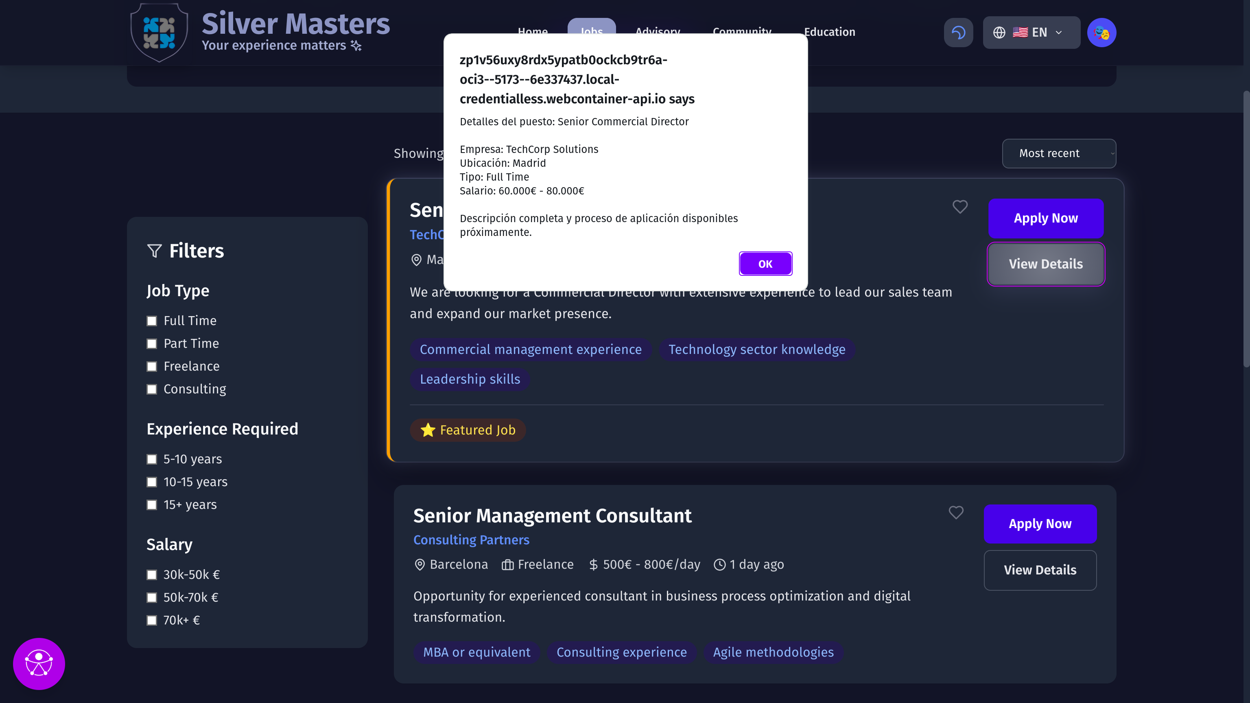Click the globe icon in language selector

point(999,33)
